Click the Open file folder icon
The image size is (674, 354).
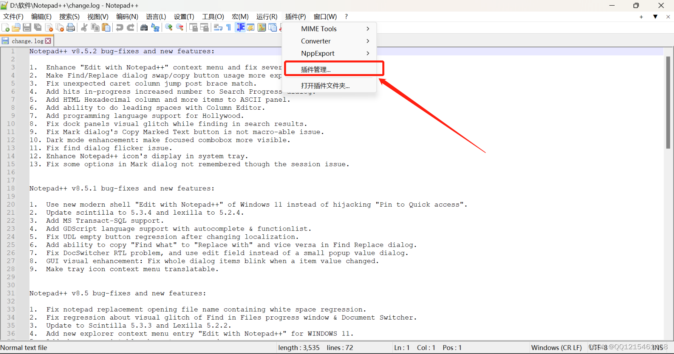[16, 27]
